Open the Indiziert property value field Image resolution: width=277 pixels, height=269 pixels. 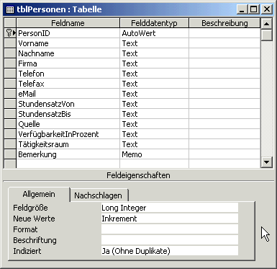pyautogui.click(x=170, y=251)
